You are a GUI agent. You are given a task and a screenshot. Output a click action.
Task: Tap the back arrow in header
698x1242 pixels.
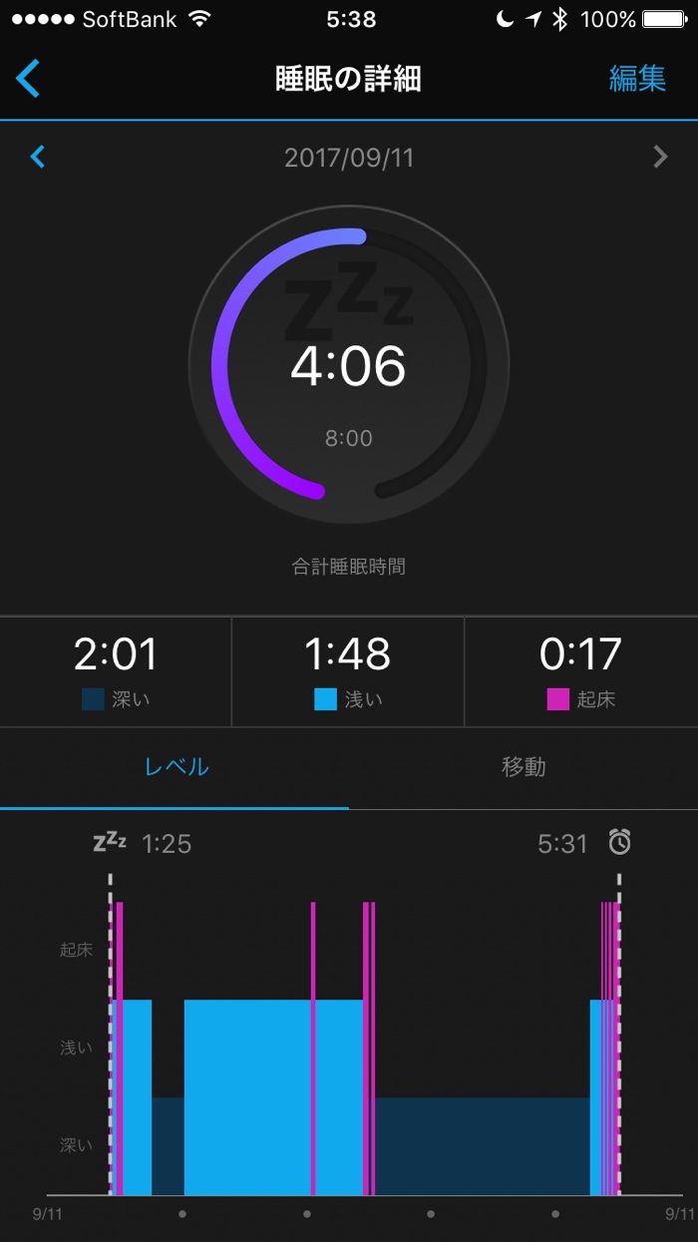click(28, 78)
